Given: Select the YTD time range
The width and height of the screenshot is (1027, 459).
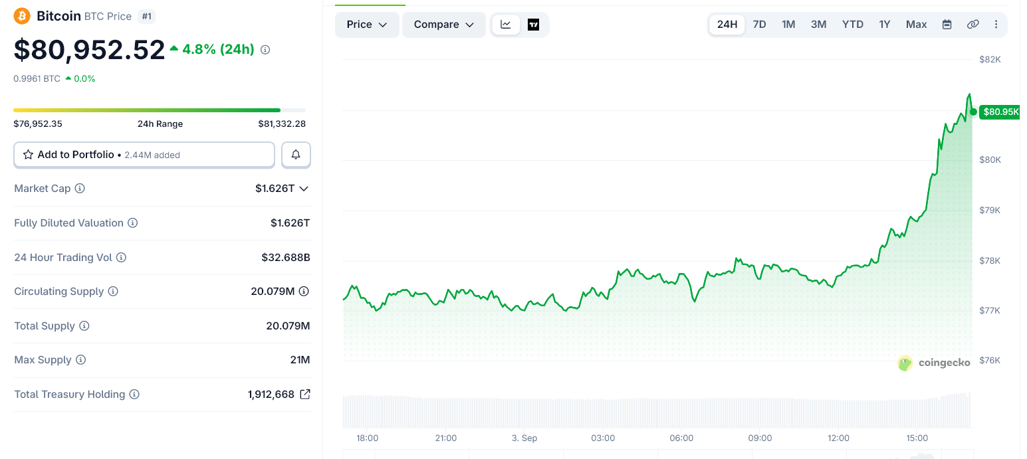Looking at the screenshot, I should coord(853,25).
